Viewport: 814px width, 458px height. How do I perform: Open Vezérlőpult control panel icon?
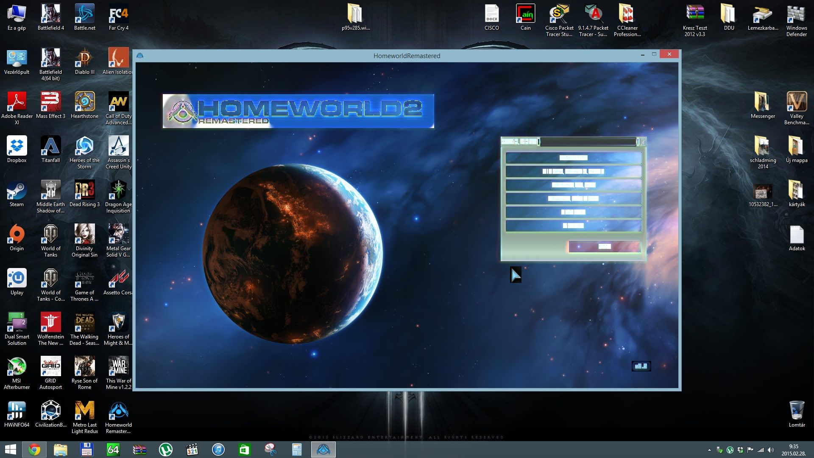pyautogui.click(x=17, y=61)
